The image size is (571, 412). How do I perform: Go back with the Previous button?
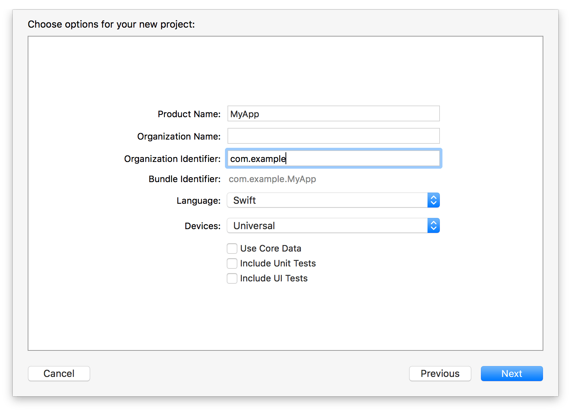440,374
